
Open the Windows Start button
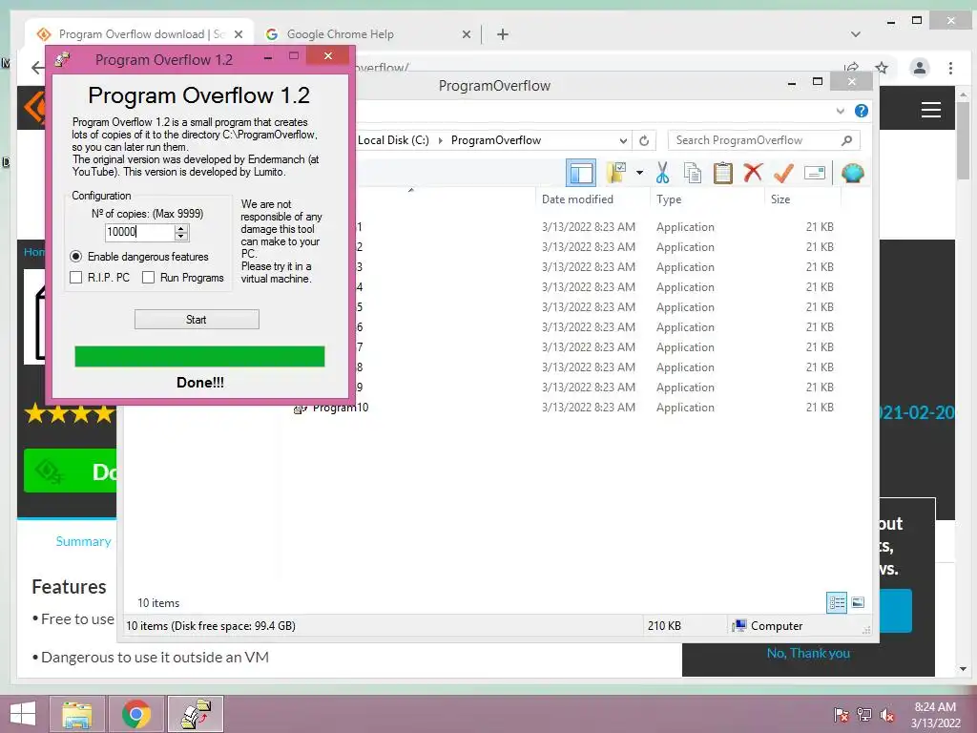(23, 714)
